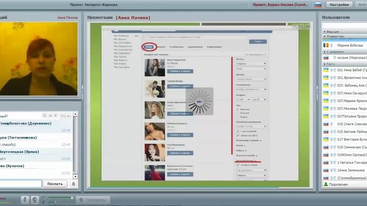367x206 pixels.
Task: Click the presenter name Анна Пачина above the video
Action: (x=68, y=18)
